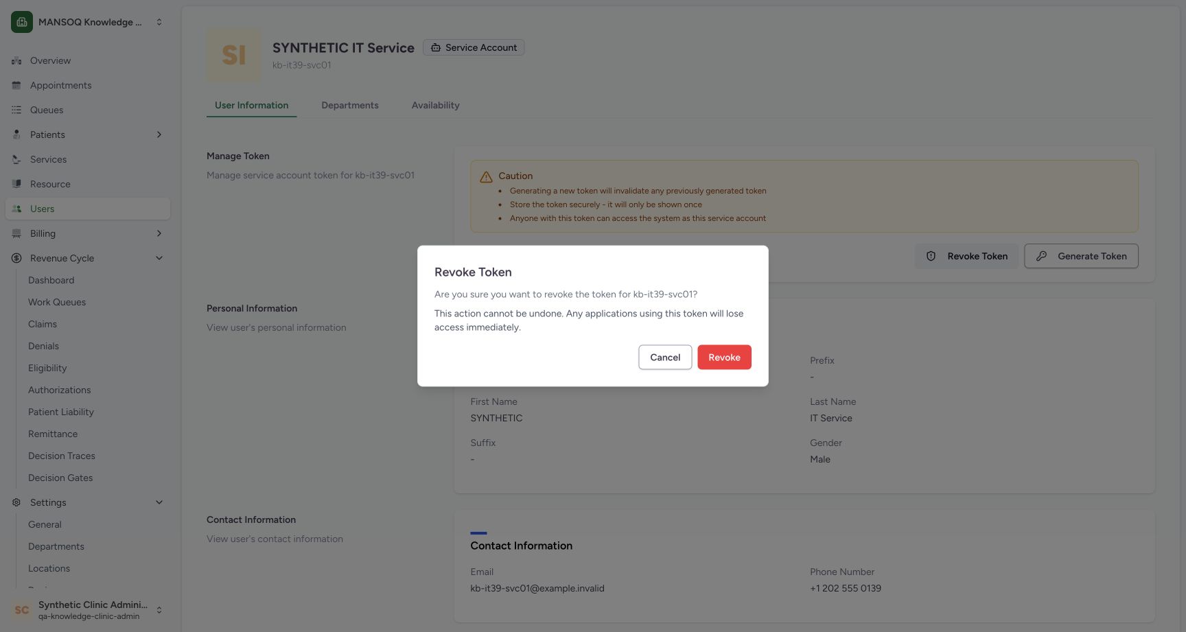
Task: Collapse the Revenue Cycle section chevron
Action: click(x=159, y=258)
